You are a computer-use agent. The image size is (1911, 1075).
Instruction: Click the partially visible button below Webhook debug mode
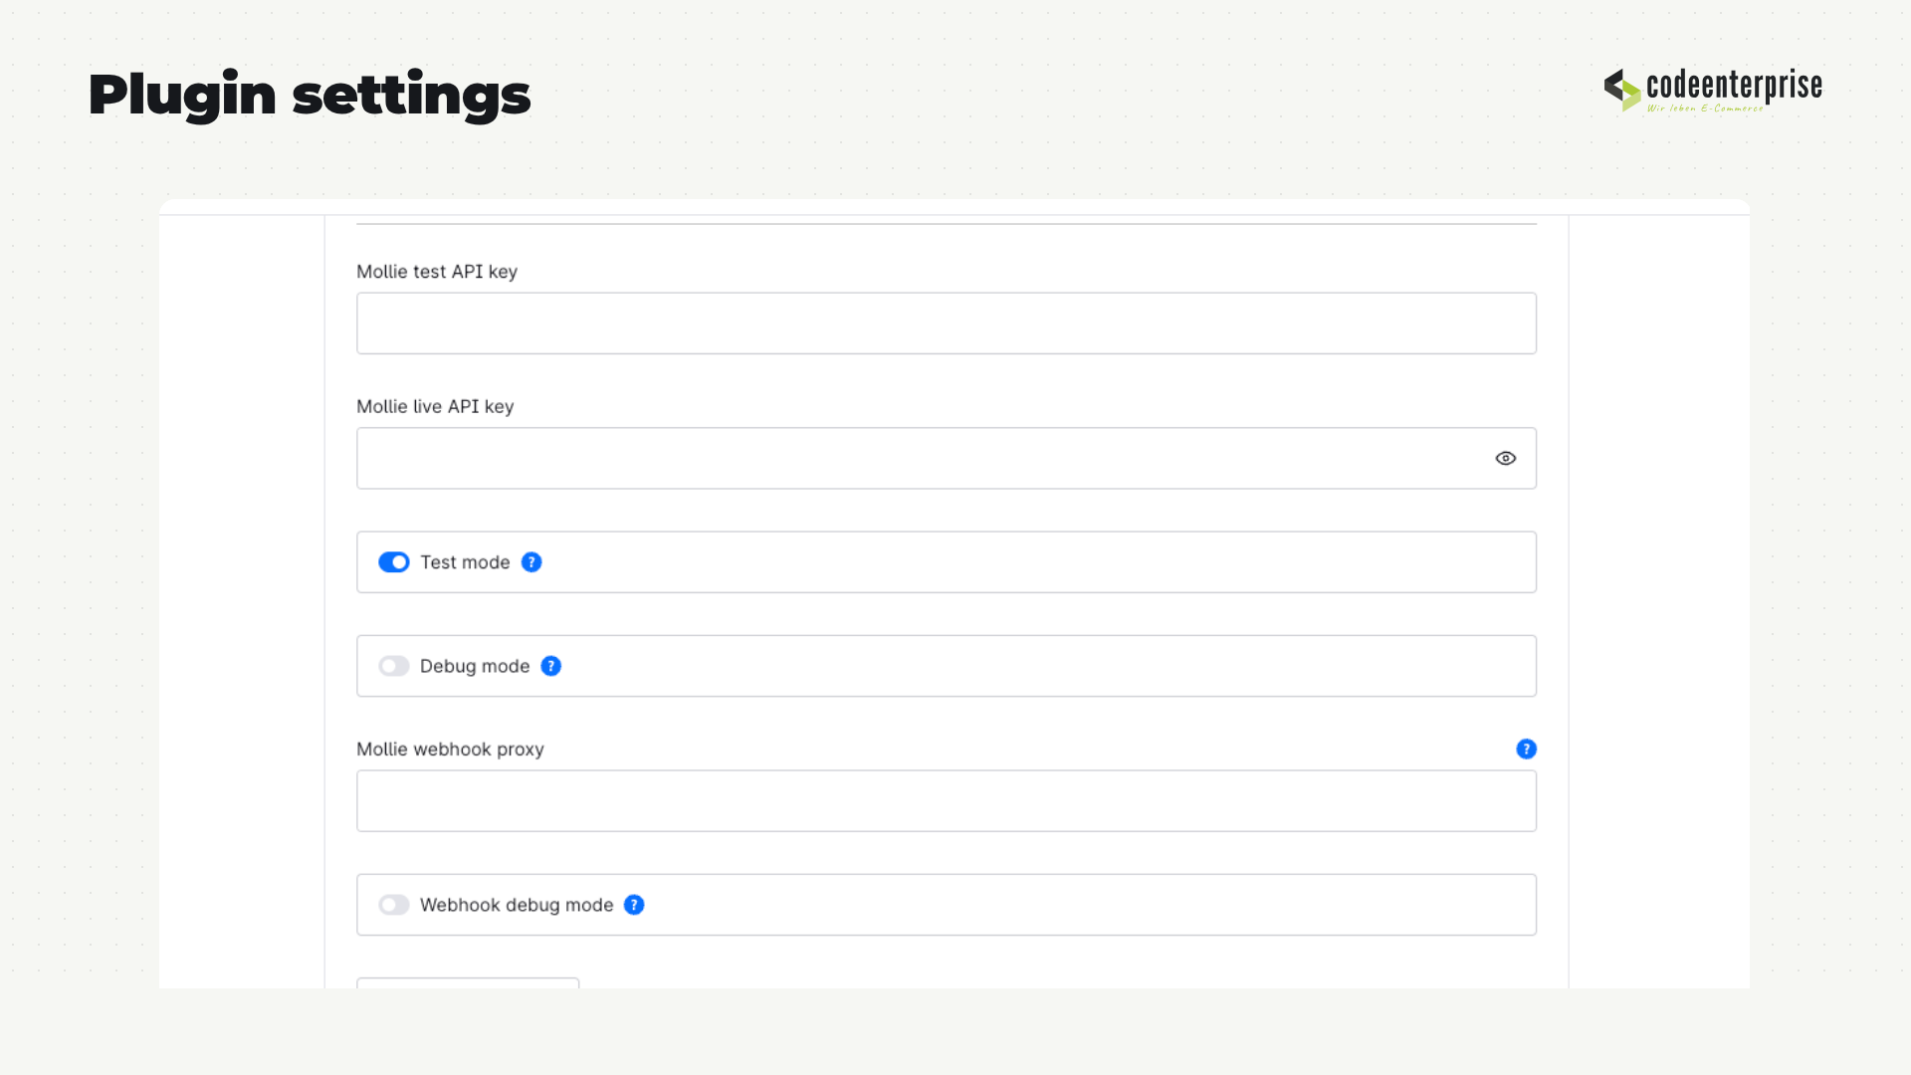click(468, 983)
